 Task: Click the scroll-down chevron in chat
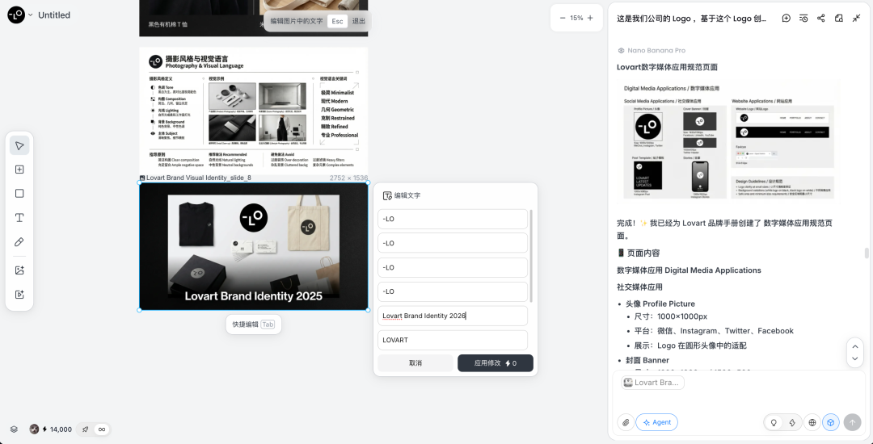tap(854, 359)
